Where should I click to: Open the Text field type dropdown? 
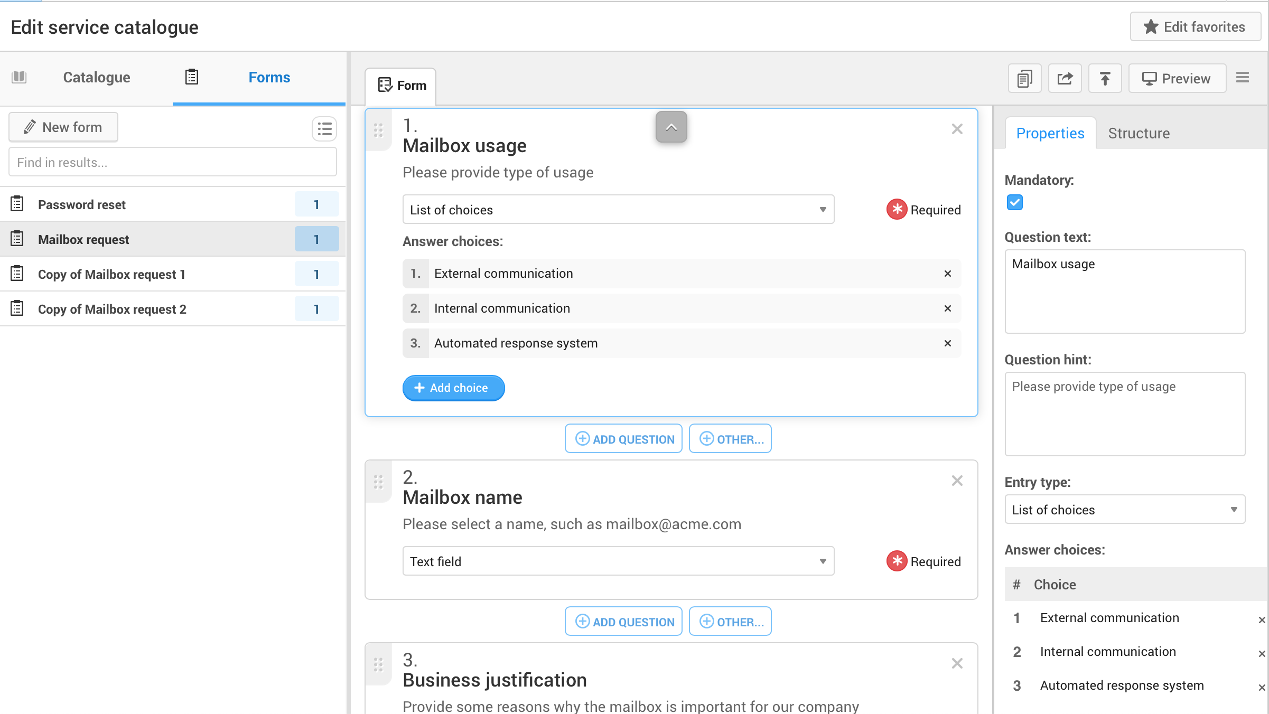(618, 561)
